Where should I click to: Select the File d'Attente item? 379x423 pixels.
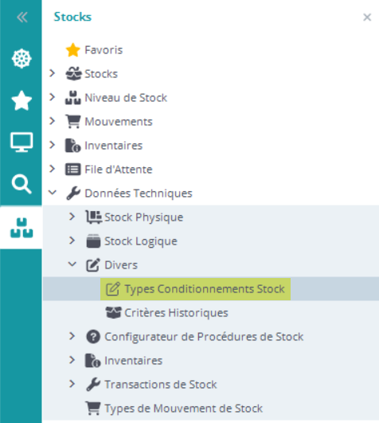[x=119, y=170]
